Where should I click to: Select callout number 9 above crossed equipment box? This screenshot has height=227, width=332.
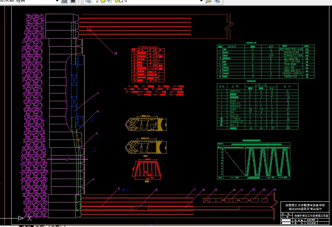point(216,189)
